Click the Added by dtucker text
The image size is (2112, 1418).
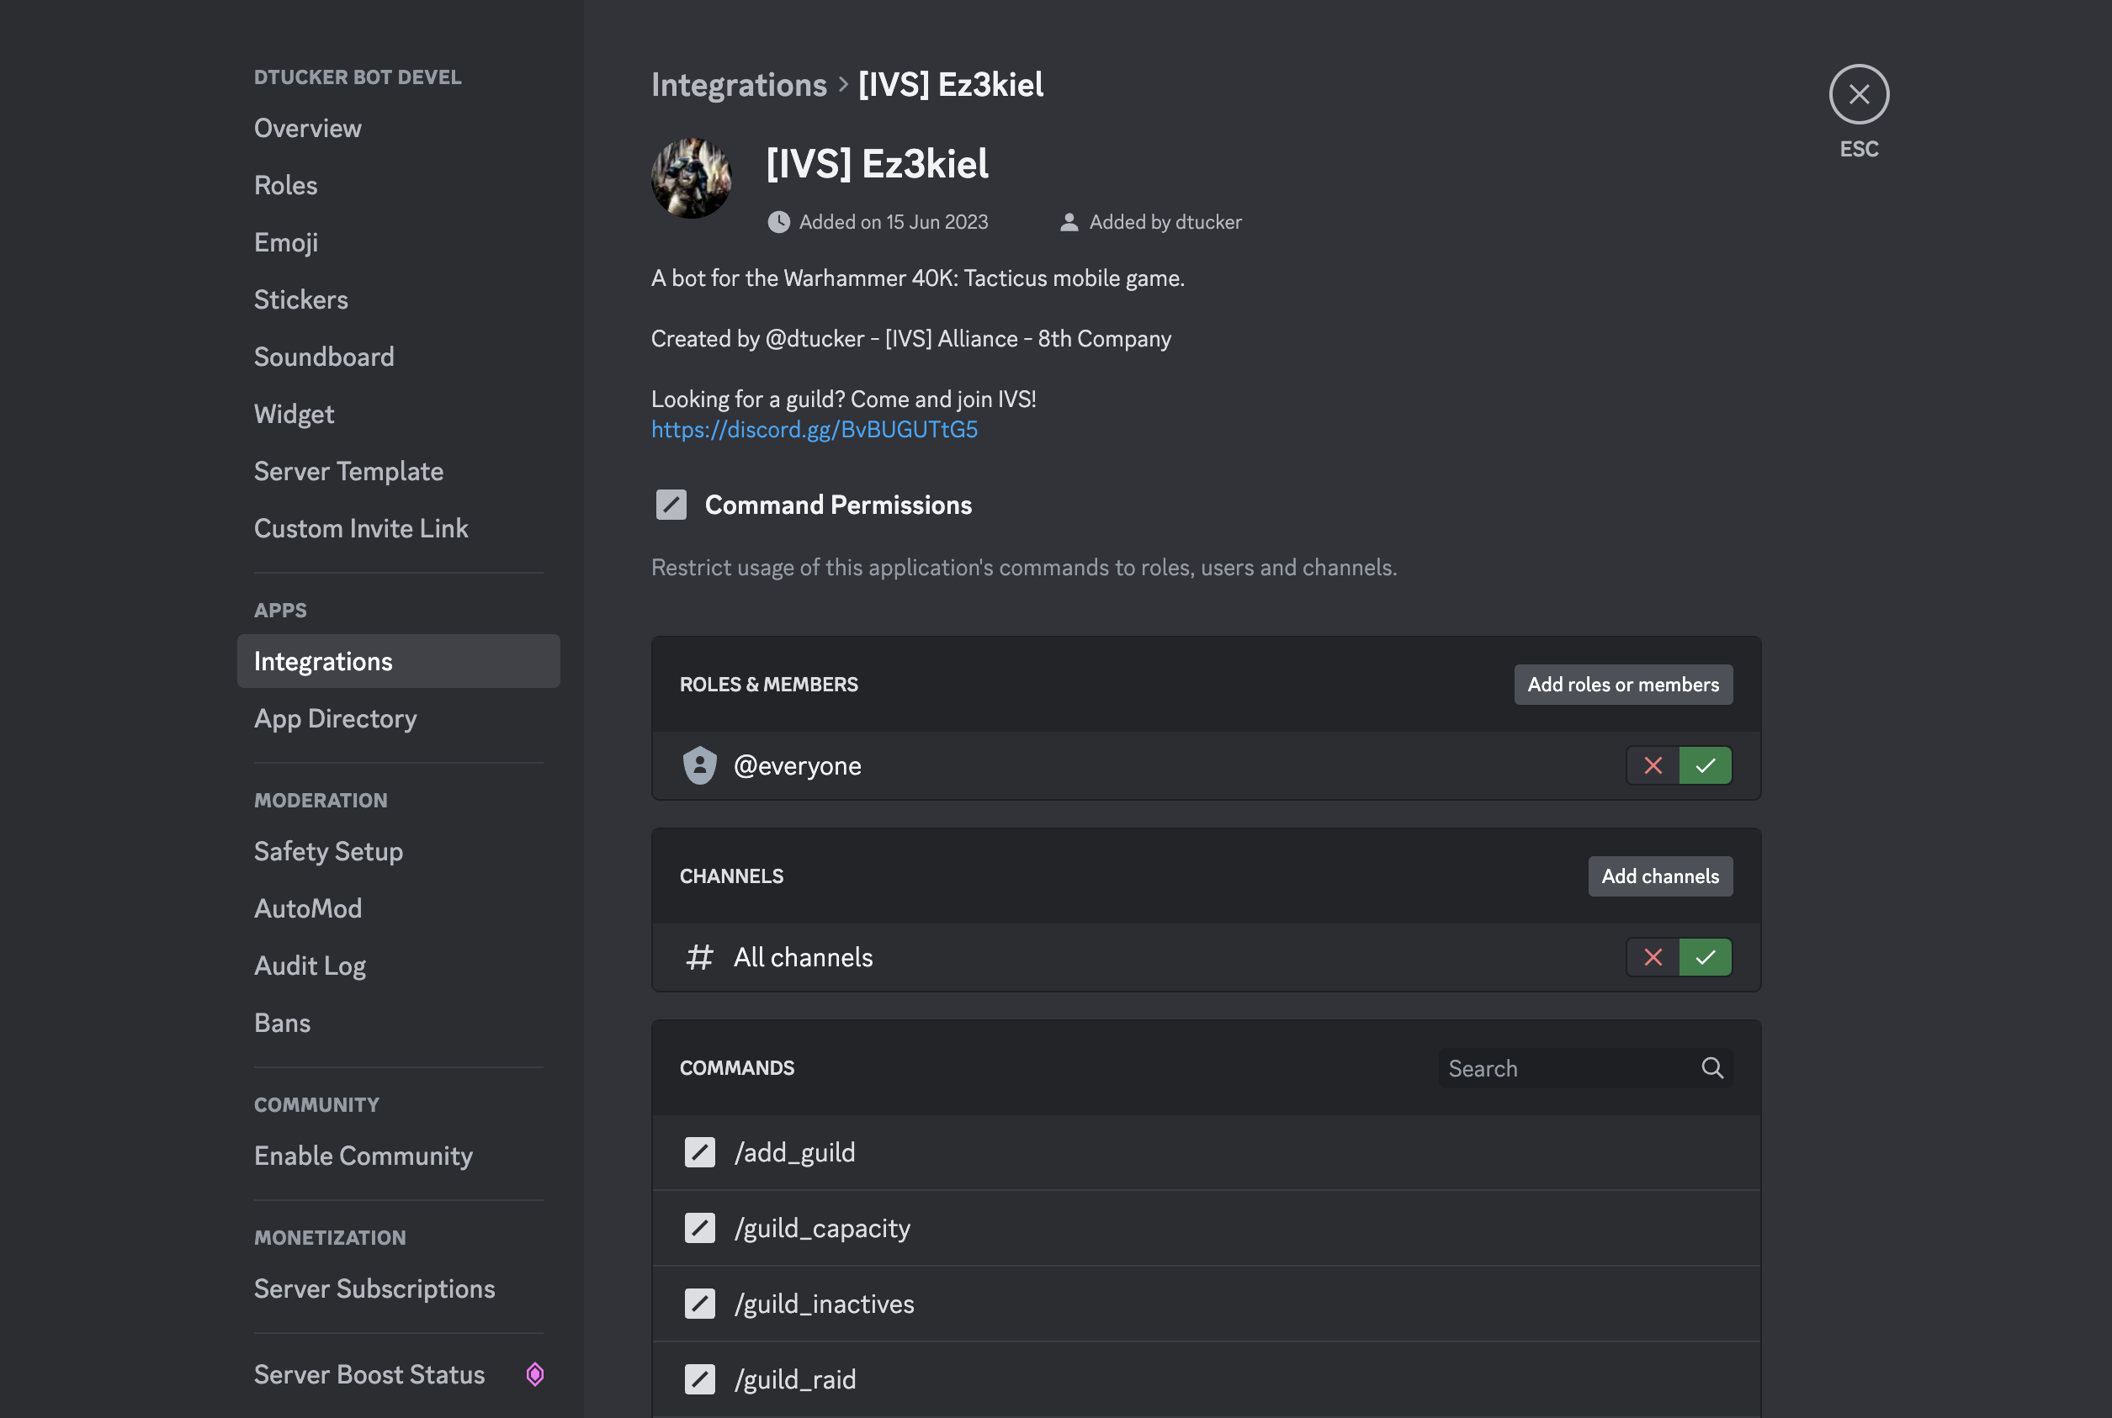click(x=1165, y=223)
